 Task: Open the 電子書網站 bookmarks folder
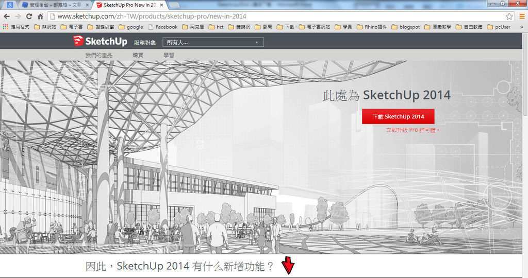(x=315, y=27)
